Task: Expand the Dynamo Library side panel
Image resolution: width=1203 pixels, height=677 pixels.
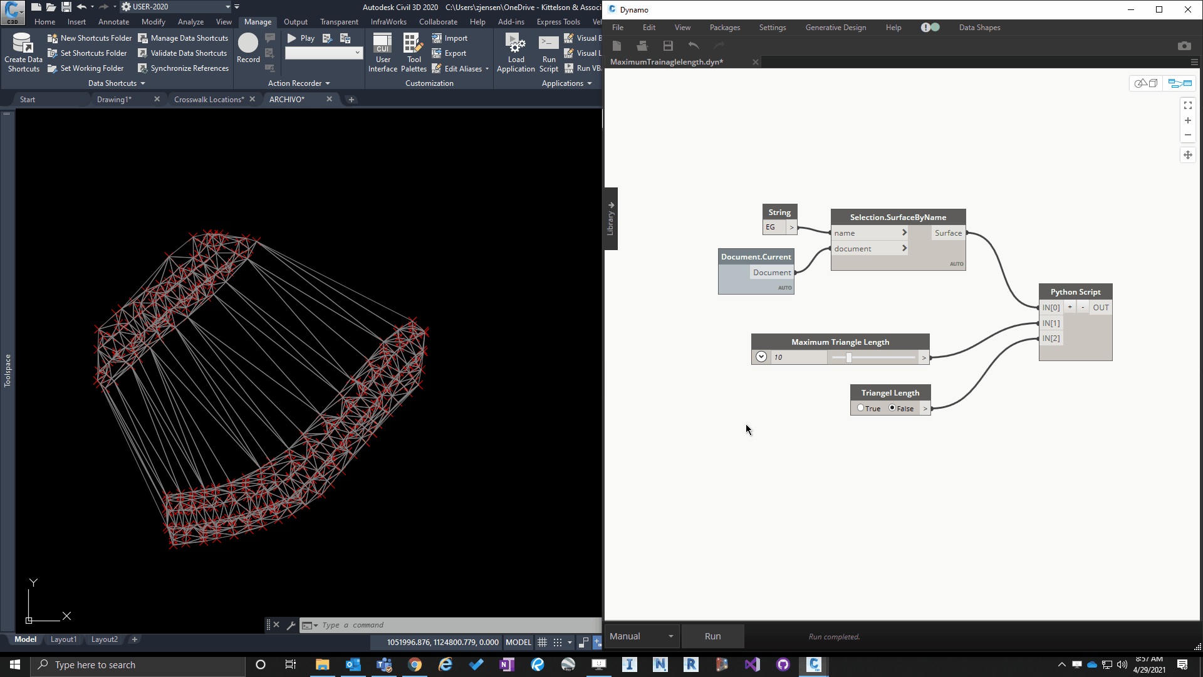Action: pos(611,218)
